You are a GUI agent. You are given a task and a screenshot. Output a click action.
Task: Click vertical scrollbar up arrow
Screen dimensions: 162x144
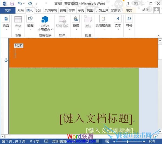click(160, 40)
